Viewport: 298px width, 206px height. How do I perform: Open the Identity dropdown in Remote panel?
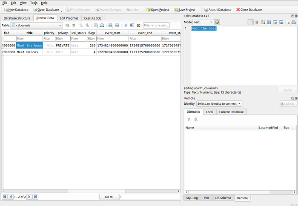pyautogui.click(x=219, y=103)
